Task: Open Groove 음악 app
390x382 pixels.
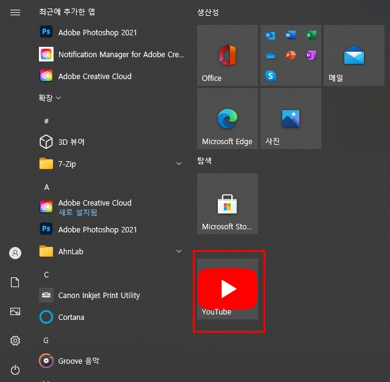Action: tap(112, 361)
